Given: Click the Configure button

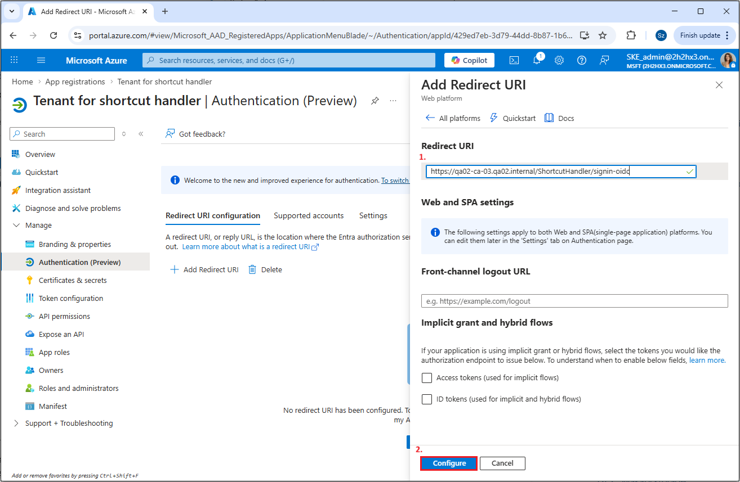Looking at the screenshot, I should [x=449, y=463].
